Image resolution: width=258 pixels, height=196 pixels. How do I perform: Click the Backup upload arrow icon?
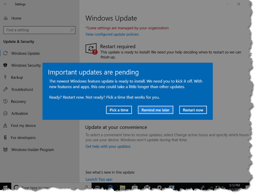[5, 77]
